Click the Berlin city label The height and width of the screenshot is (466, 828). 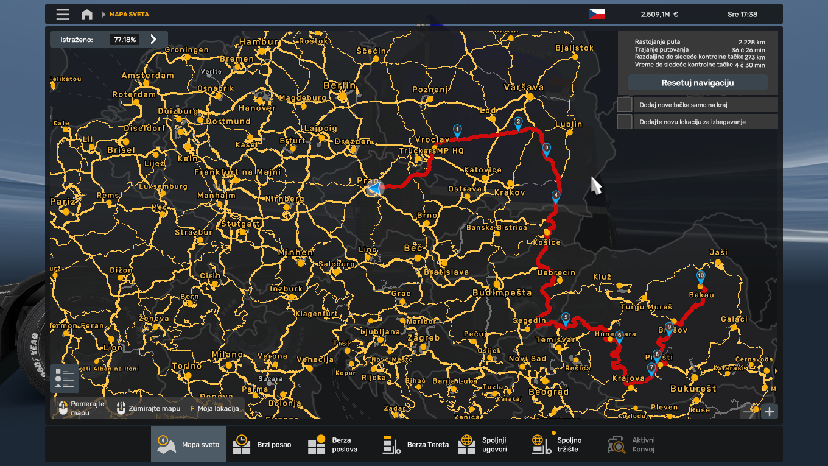[x=340, y=85]
